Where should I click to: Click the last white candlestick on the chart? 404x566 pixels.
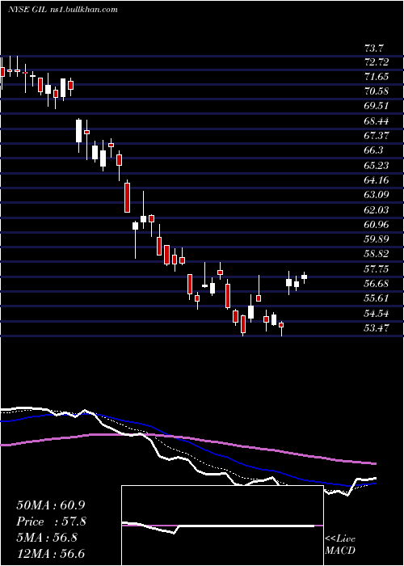coord(304,277)
